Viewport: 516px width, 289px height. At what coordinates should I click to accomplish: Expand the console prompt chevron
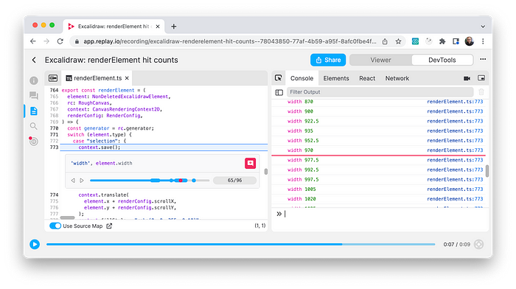point(279,214)
